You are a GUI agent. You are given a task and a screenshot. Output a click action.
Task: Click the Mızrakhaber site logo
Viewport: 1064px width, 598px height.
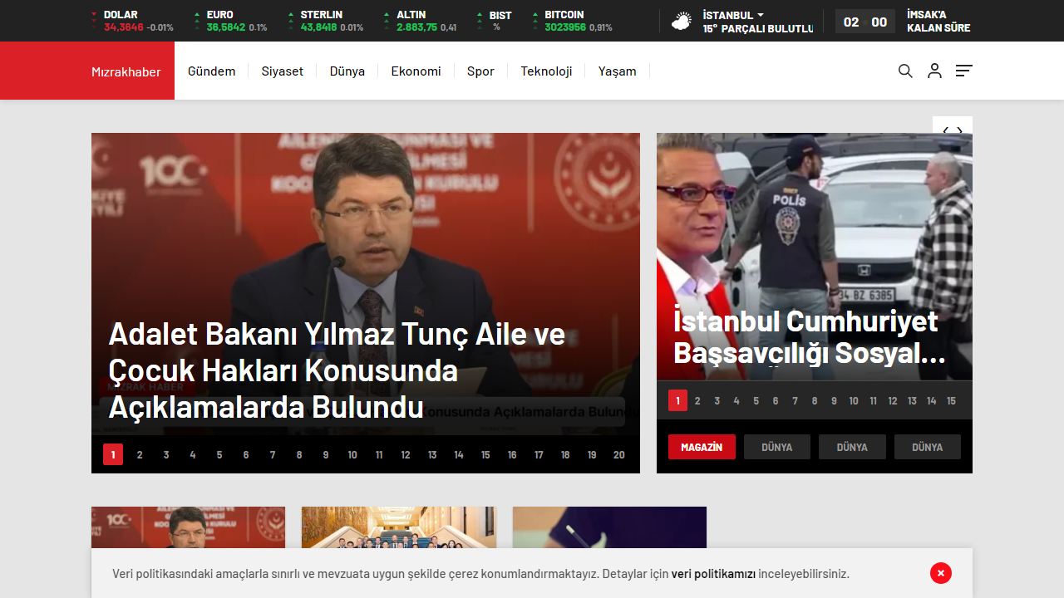coord(126,71)
